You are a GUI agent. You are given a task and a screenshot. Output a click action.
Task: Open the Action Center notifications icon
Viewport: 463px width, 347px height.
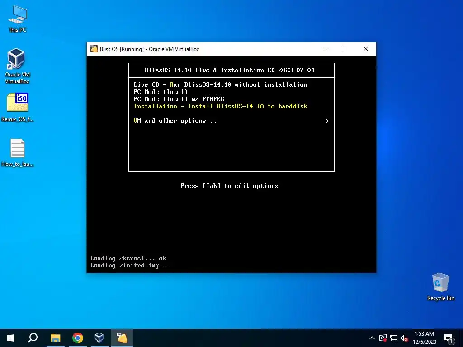click(x=449, y=338)
